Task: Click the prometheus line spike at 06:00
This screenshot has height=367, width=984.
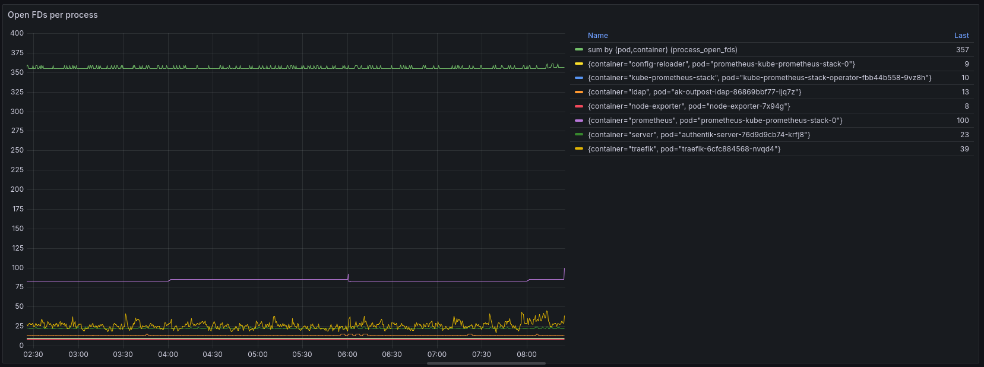Action: pos(348,276)
